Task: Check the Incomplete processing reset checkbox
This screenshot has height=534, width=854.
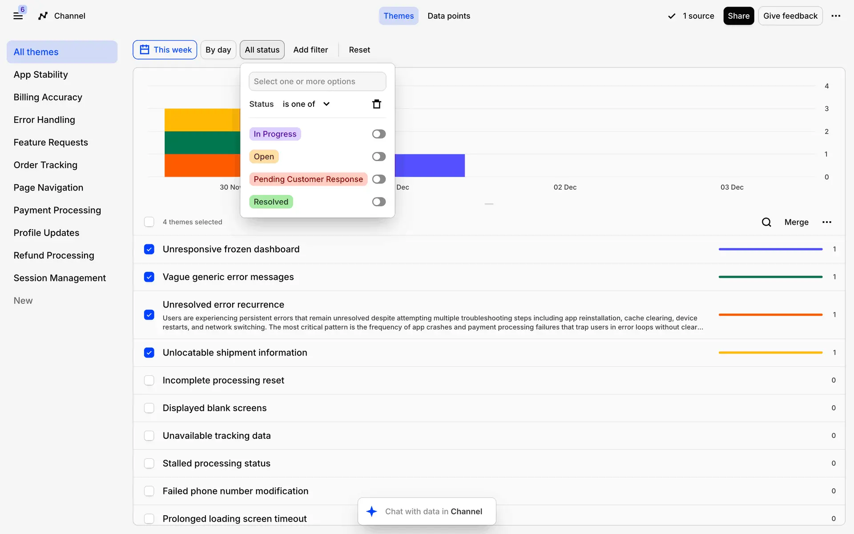Action: 149,380
